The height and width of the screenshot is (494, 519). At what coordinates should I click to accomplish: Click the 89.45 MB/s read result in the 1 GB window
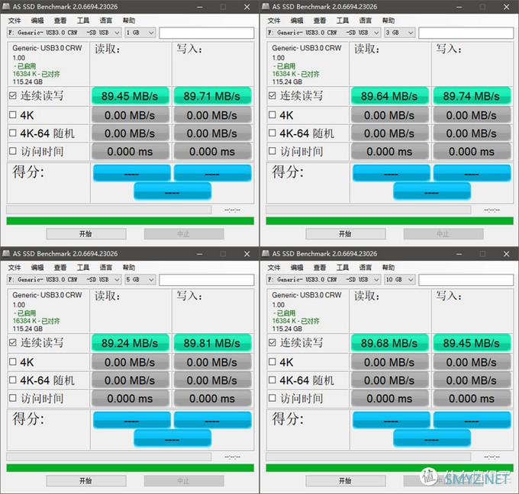pyautogui.click(x=130, y=96)
